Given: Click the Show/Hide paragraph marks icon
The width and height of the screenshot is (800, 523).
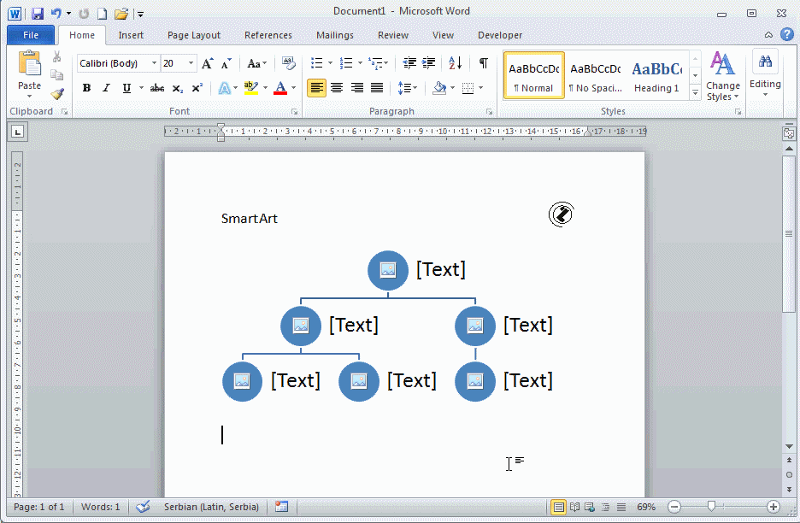Looking at the screenshot, I should (x=484, y=63).
